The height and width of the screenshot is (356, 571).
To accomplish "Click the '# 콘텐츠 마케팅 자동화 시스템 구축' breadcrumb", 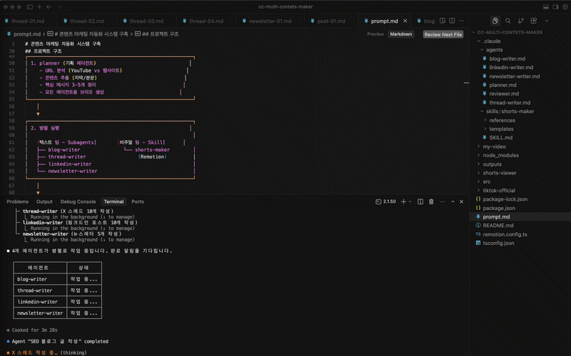I will (91, 34).
